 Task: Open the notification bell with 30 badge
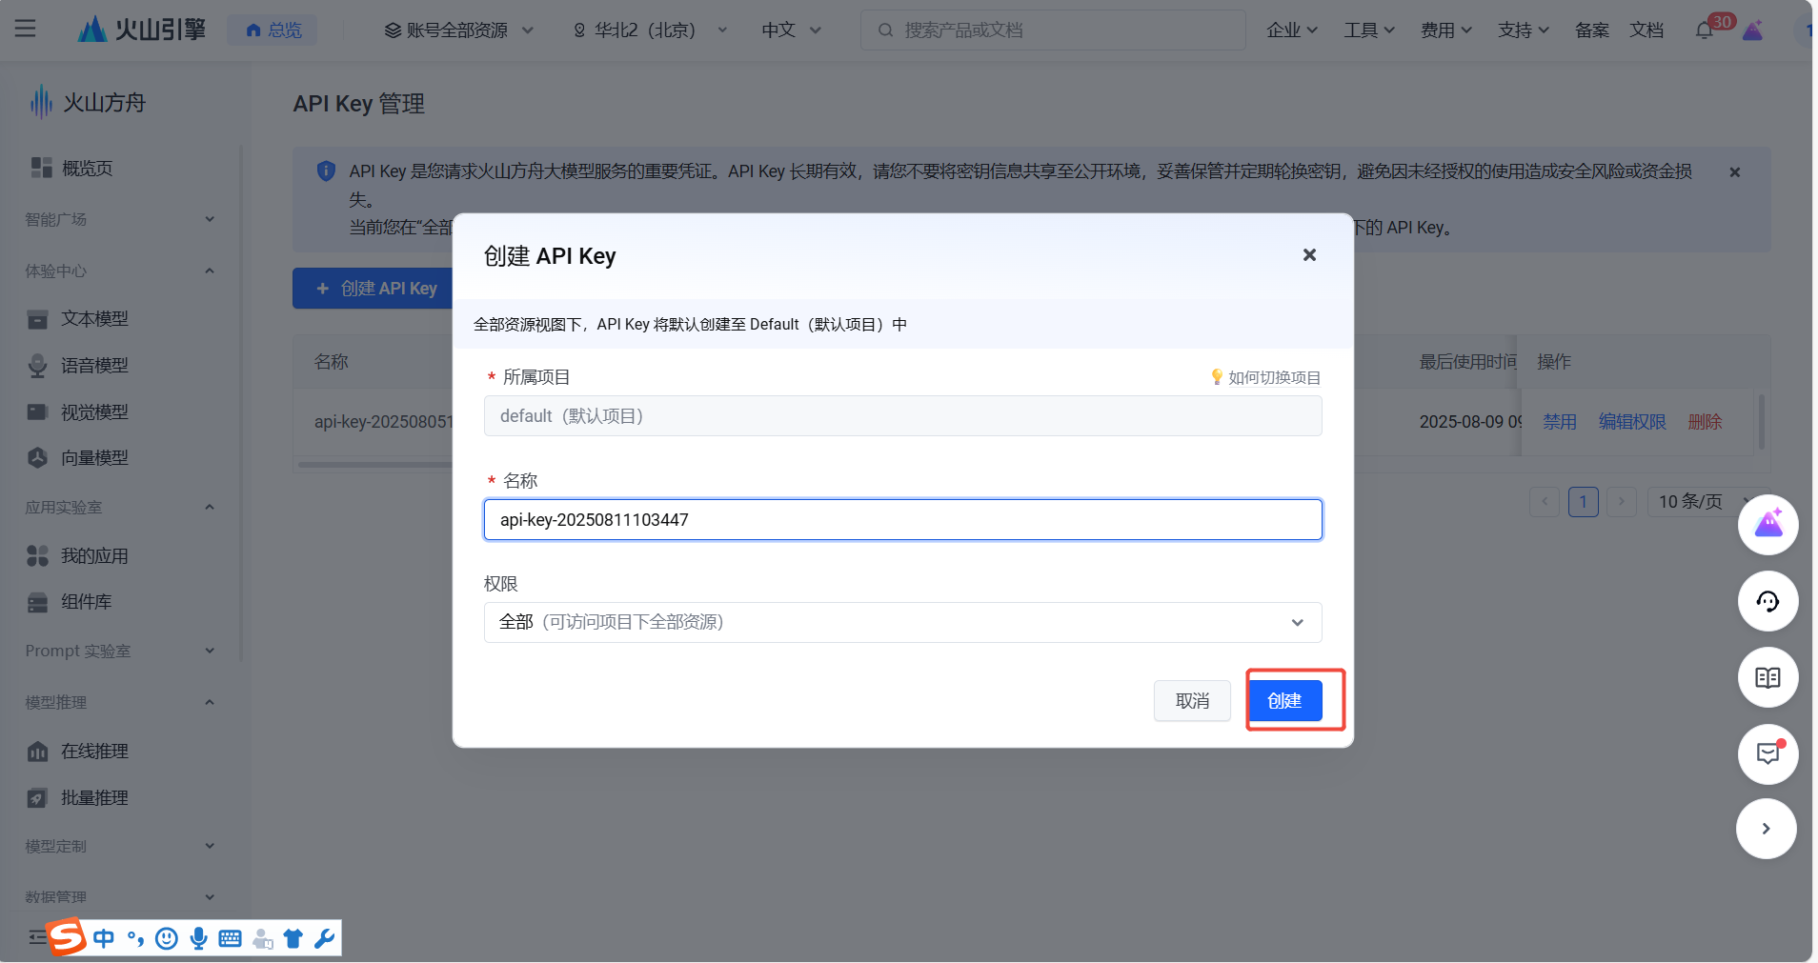[1706, 30]
